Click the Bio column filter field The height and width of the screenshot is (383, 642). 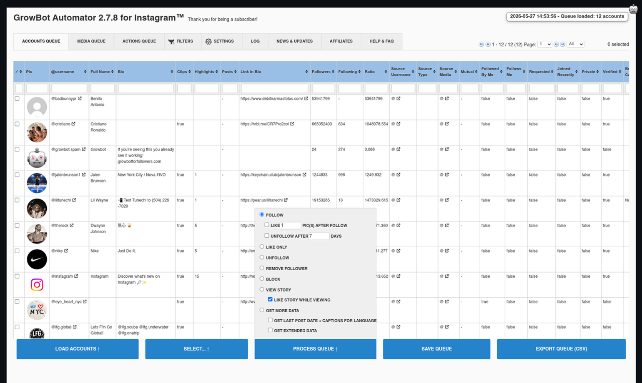pyautogui.click(x=146, y=88)
